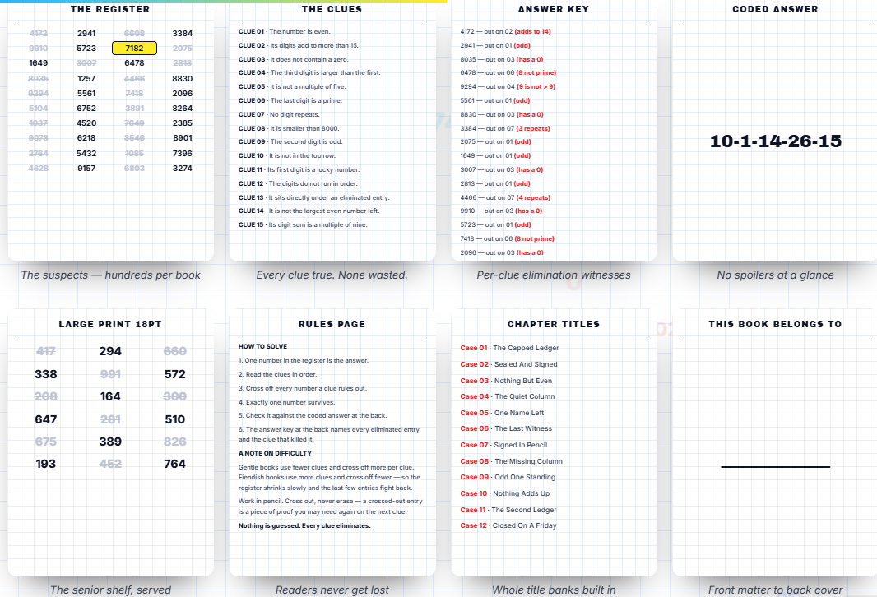The image size is (877, 597).
Task: Click Answer Key line "4466 — out on 07"
Action: point(505,197)
